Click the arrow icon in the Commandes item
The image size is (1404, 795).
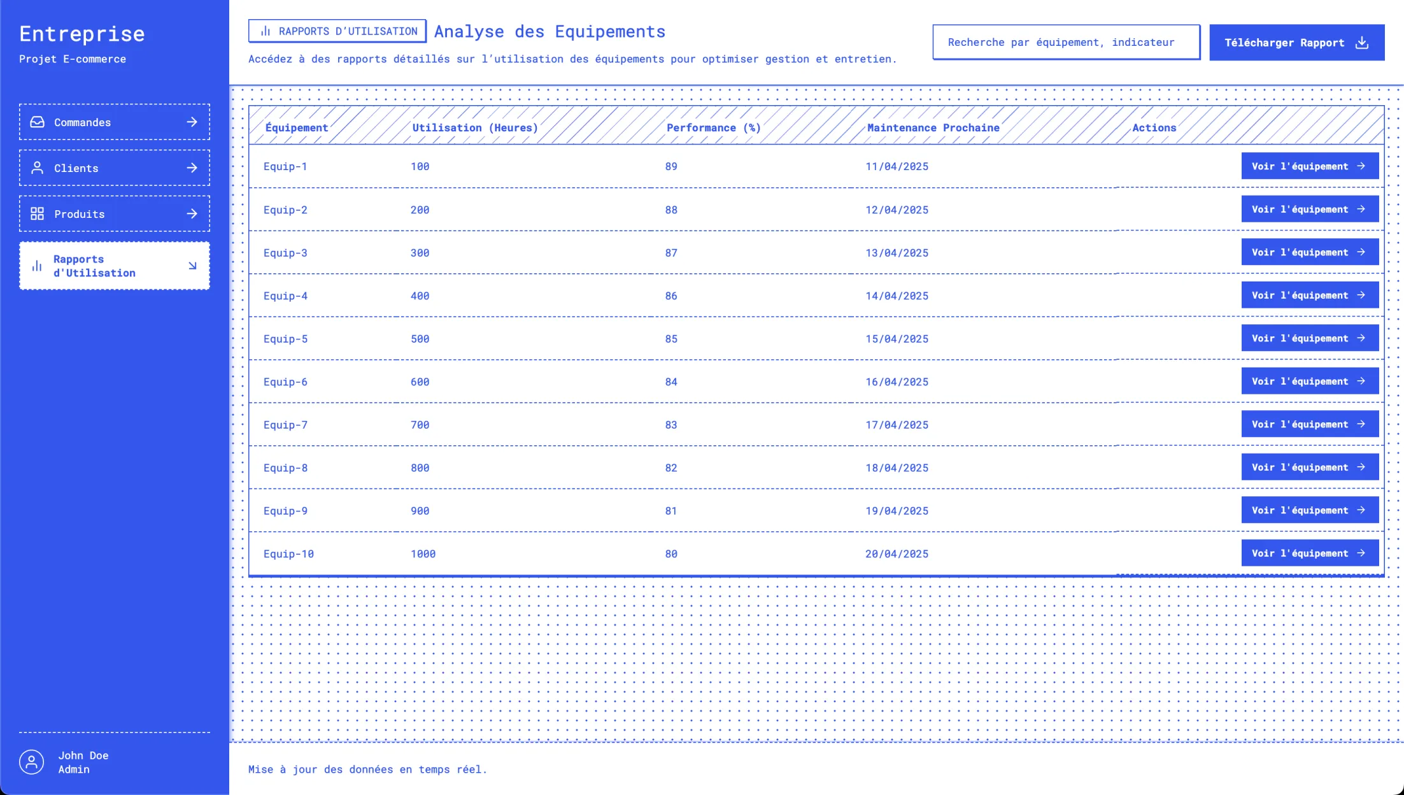(x=192, y=122)
